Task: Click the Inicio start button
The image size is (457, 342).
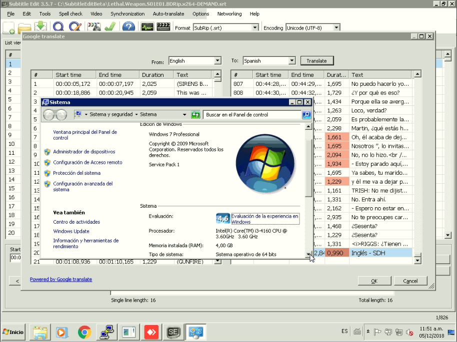Action: point(13,332)
